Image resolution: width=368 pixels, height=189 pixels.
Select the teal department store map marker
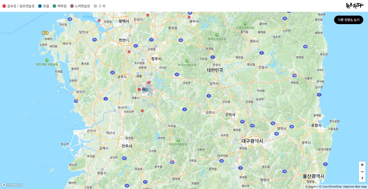(x=147, y=90)
